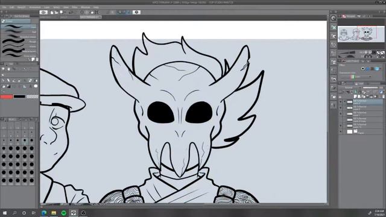Select the Pen sub tool group tab
The image size is (386, 217).
click(15, 21)
